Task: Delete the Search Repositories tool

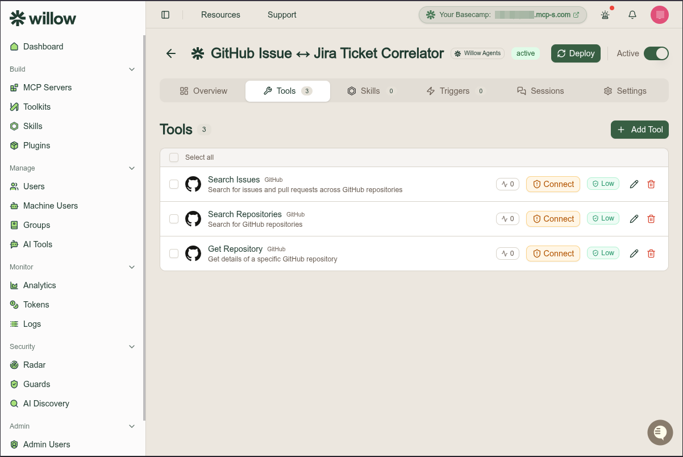Action: pos(651,219)
